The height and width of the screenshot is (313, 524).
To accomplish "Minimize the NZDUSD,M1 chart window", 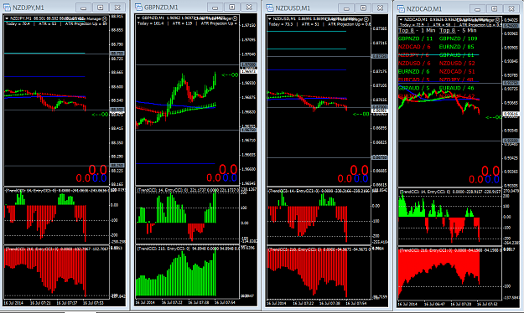I will pyautogui.click(x=346, y=8).
